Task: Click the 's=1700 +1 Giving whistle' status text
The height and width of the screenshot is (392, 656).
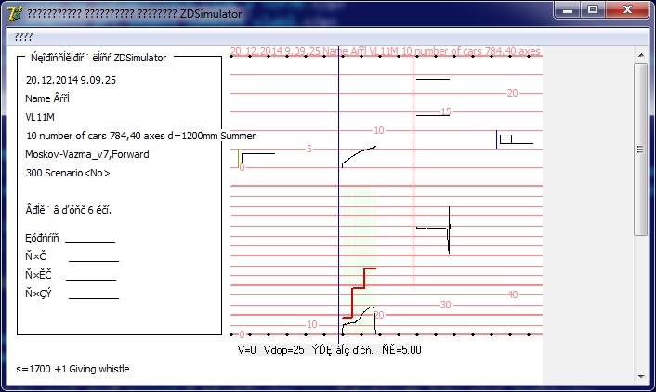Action: point(73,369)
